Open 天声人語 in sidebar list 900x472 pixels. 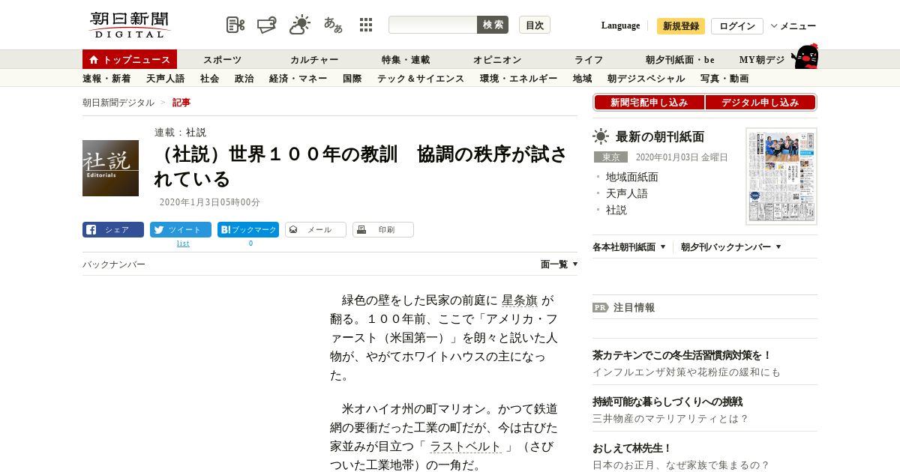[627, 193]
